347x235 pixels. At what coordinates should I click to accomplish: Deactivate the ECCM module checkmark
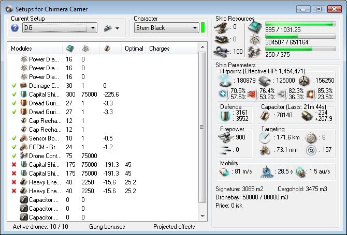coord(14,147)
